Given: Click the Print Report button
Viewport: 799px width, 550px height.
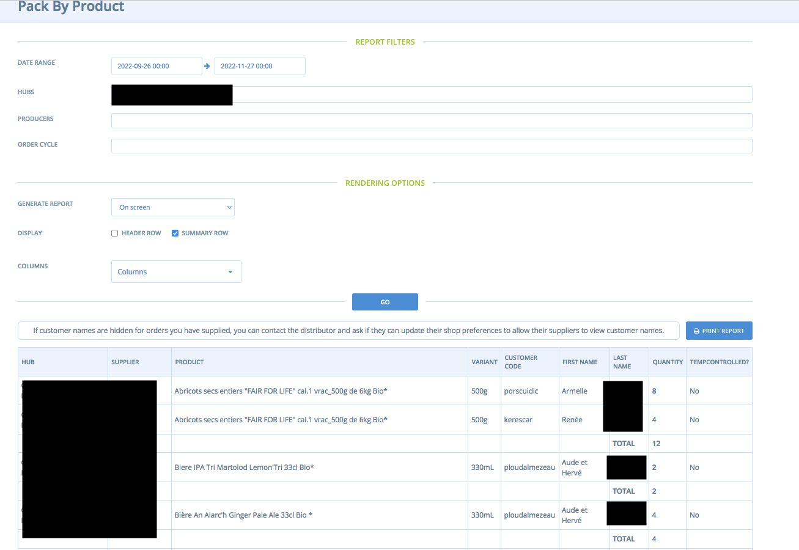Looking at the screenshot, I should point(719,330).
